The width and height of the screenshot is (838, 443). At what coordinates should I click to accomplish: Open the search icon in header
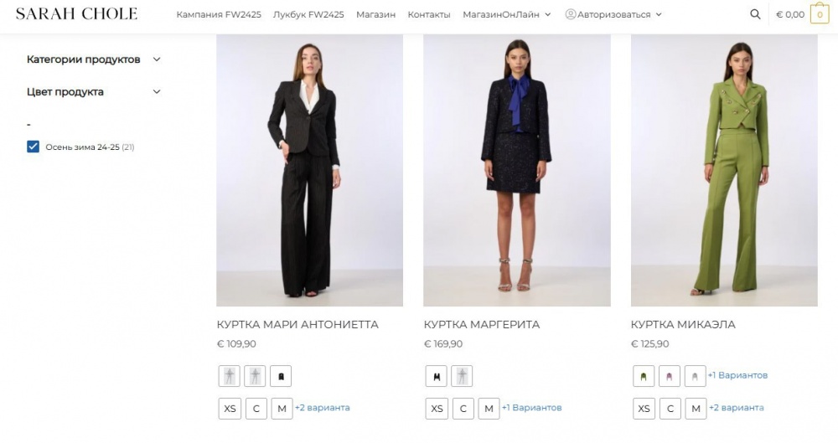755,14
